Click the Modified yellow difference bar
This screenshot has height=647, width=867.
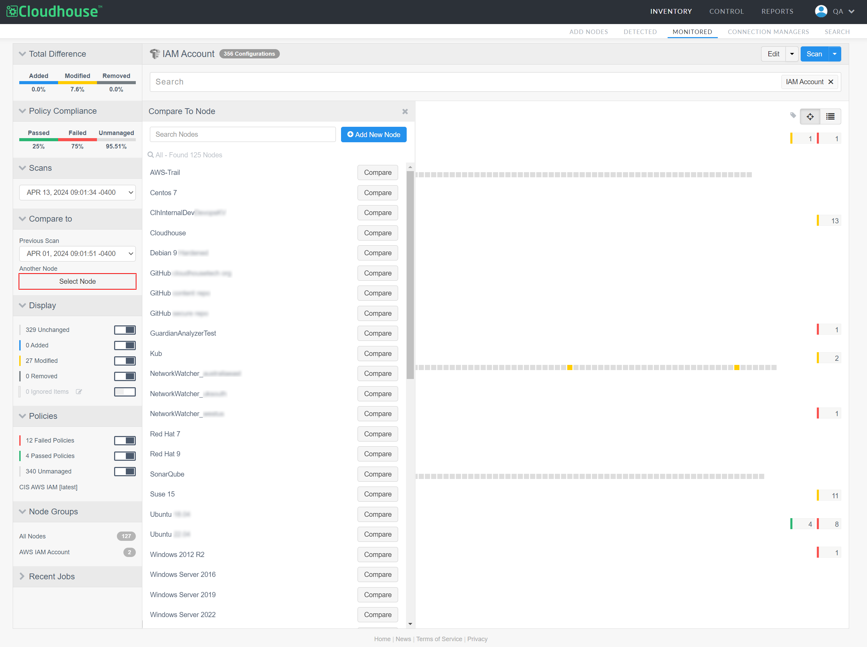pyautogui.click(x=78, y=83)
